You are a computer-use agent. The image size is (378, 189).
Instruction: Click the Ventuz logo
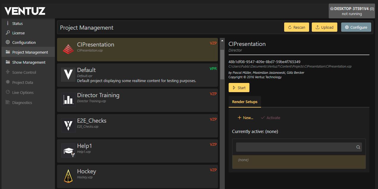(25, 11)
